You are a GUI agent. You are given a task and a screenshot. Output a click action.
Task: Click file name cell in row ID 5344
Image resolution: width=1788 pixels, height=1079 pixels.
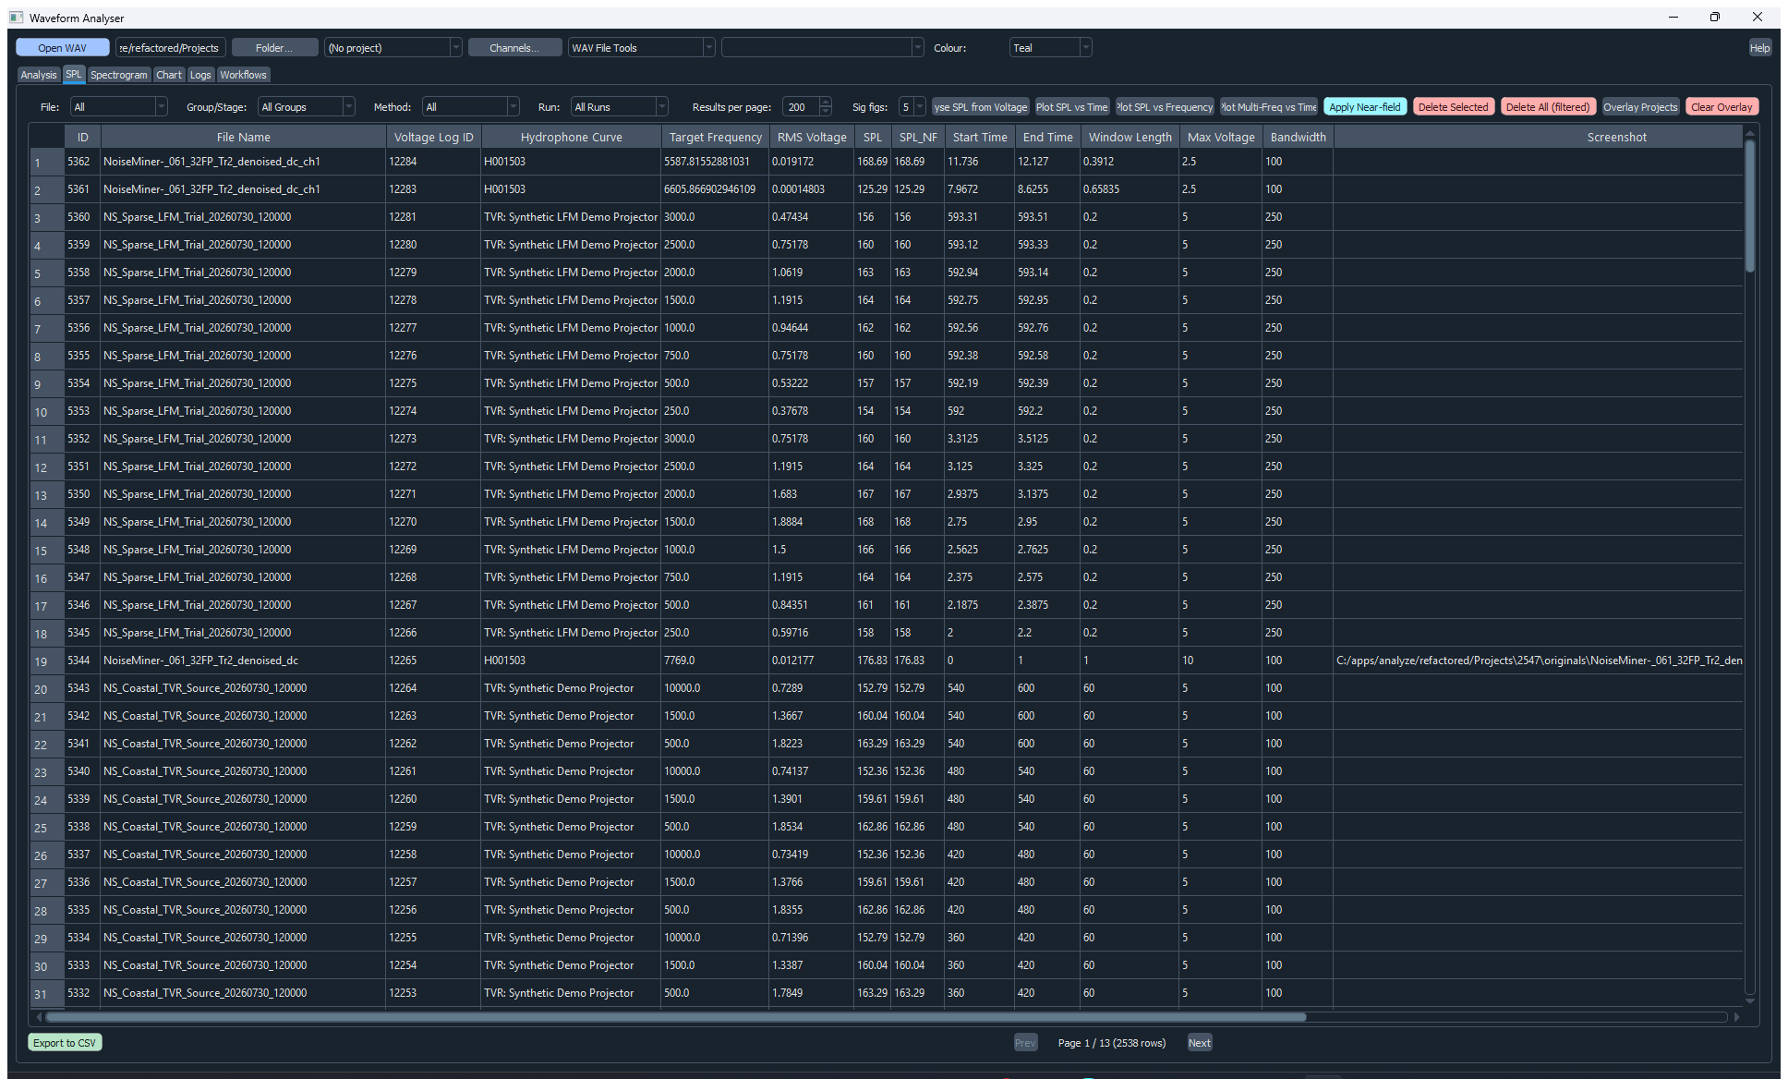click(243, 661)
